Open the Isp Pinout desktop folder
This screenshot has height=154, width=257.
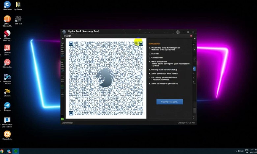click(x=18, y=5)
